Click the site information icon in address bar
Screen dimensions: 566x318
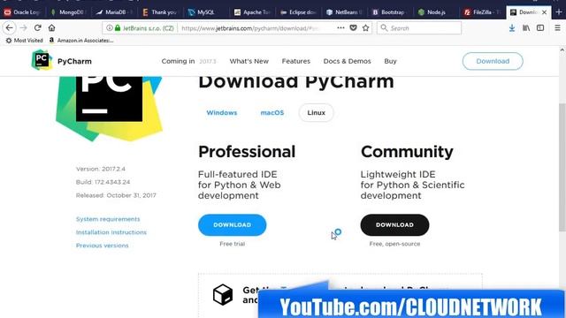110,27
